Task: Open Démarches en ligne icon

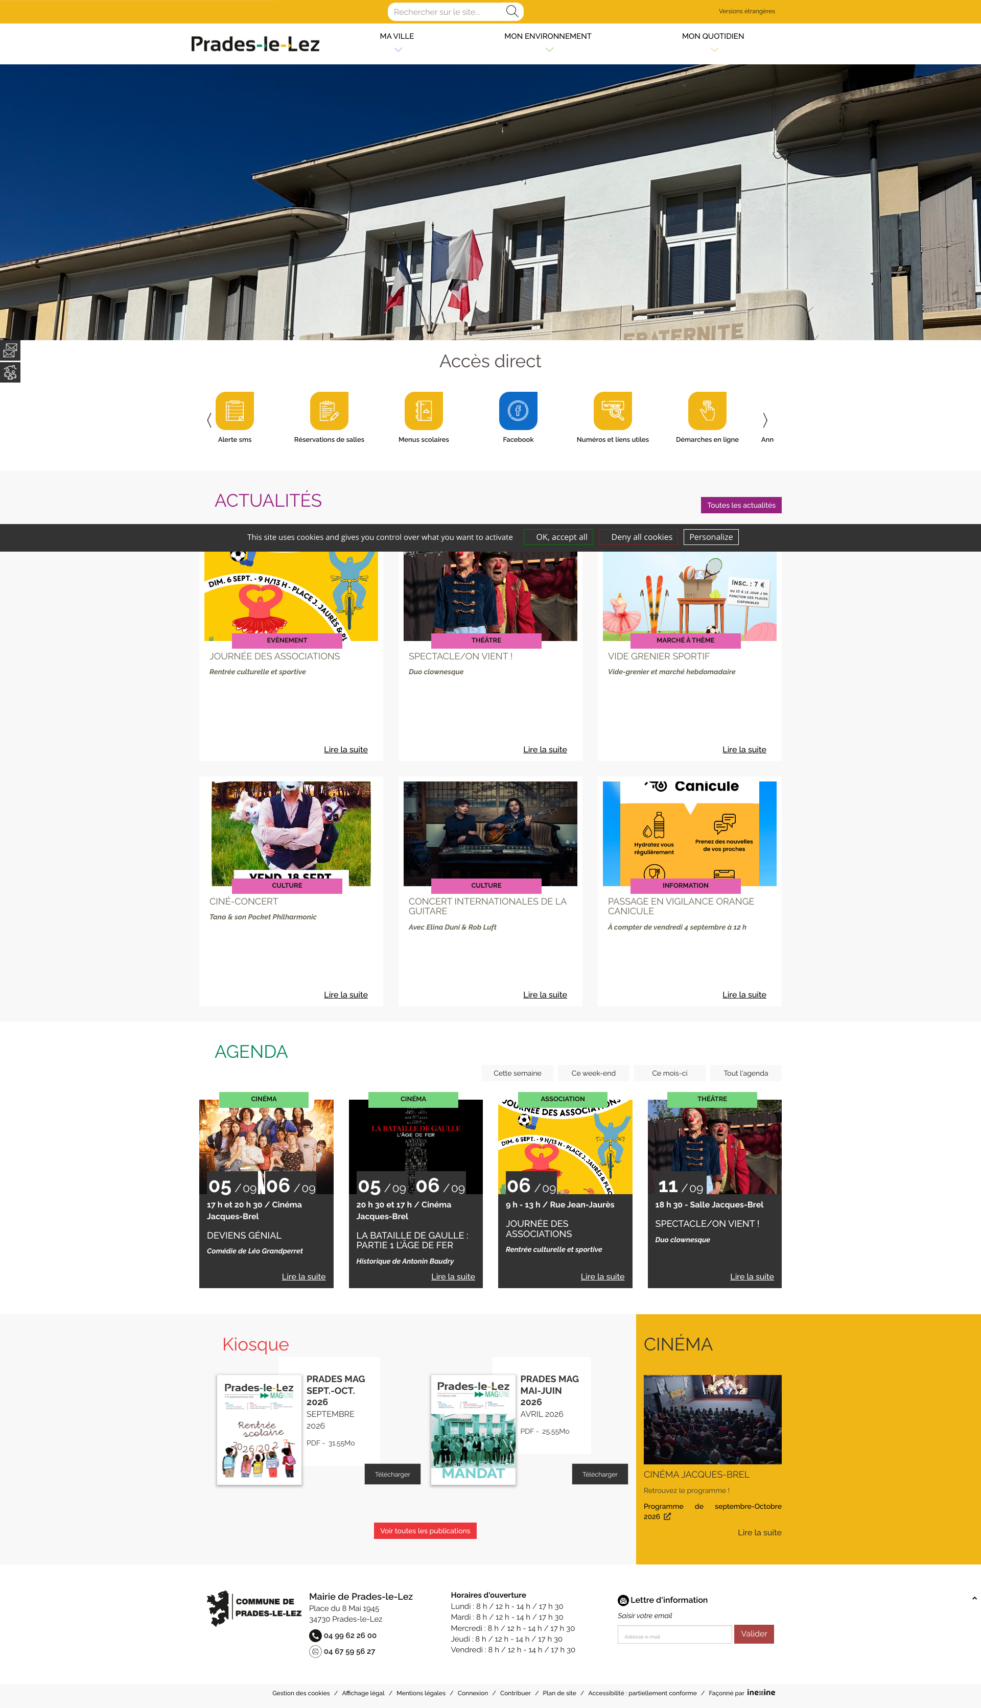Action: [x=708, y=410]
